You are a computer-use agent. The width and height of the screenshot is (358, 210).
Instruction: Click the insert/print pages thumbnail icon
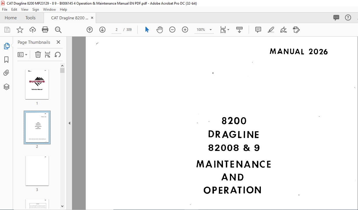pyautogui.click(x=48, y=54)
